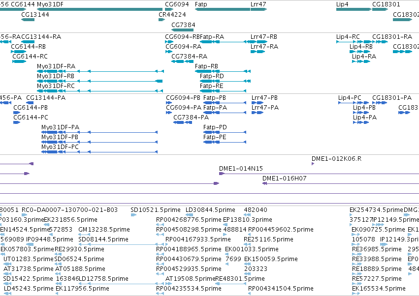Select the CG7384 gene bar

tap(183, 30)
